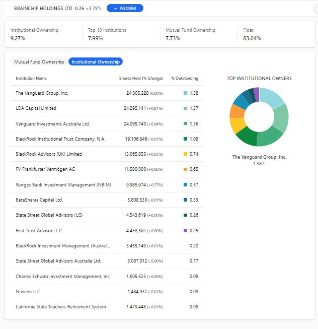Select LDA Capital Limited in the table
This screenshot has width=318, height=329.
[36, 108]
